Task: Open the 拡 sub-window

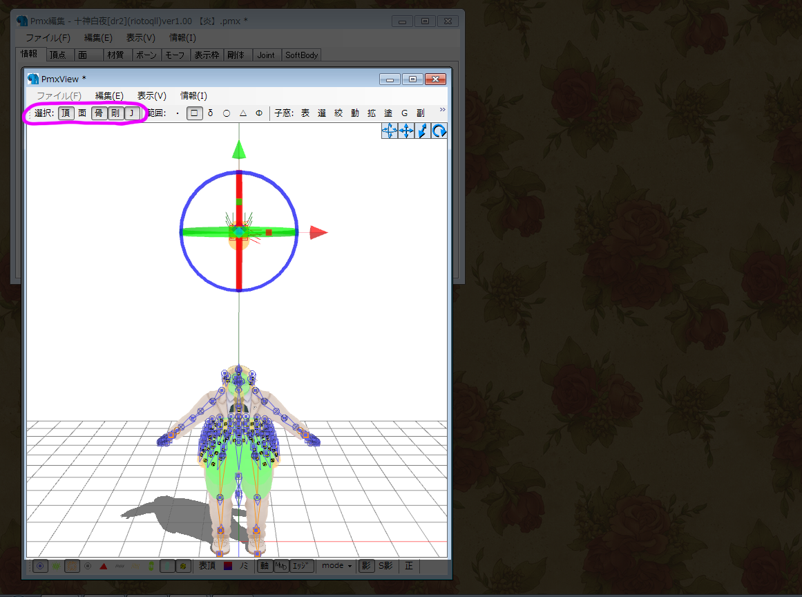Action: click(372, 113)
